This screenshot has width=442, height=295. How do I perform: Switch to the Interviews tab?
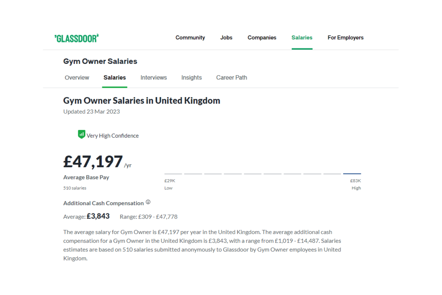point(154,78)
